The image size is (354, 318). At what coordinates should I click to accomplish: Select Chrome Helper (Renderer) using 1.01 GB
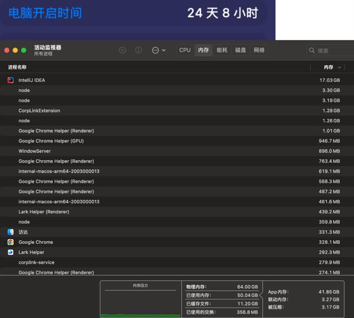pos(177,131)
